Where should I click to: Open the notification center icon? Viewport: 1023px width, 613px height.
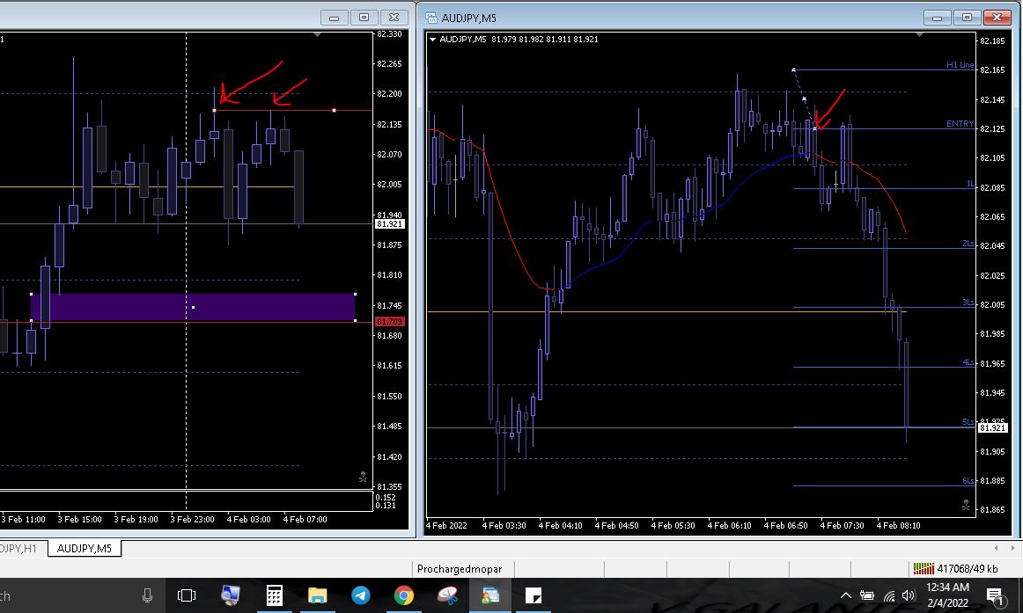pos(995,595)
